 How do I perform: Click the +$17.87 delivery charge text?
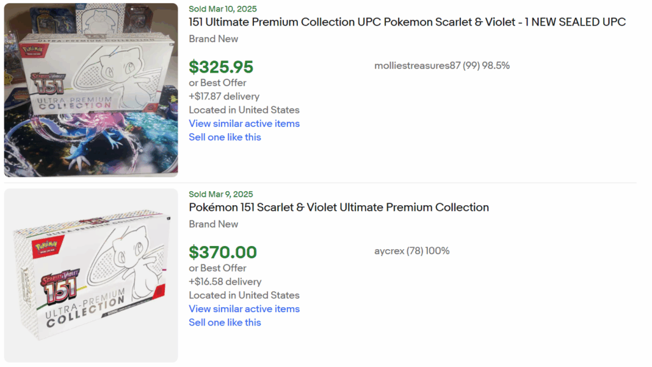tap(225, 96)
